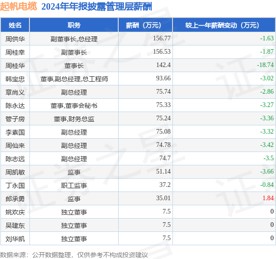
Task: Click 丁永国's position 职工监事
Action: [74, 186]
